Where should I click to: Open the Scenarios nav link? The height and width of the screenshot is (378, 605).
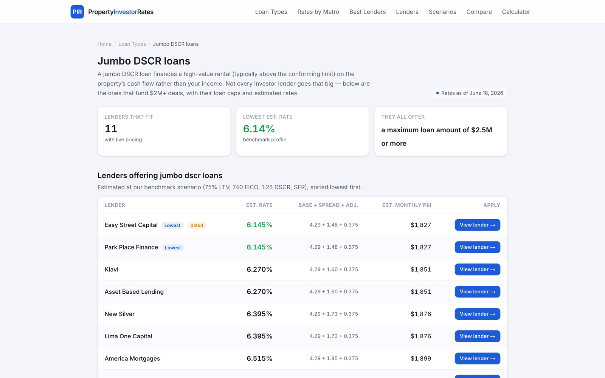[442, 12]
